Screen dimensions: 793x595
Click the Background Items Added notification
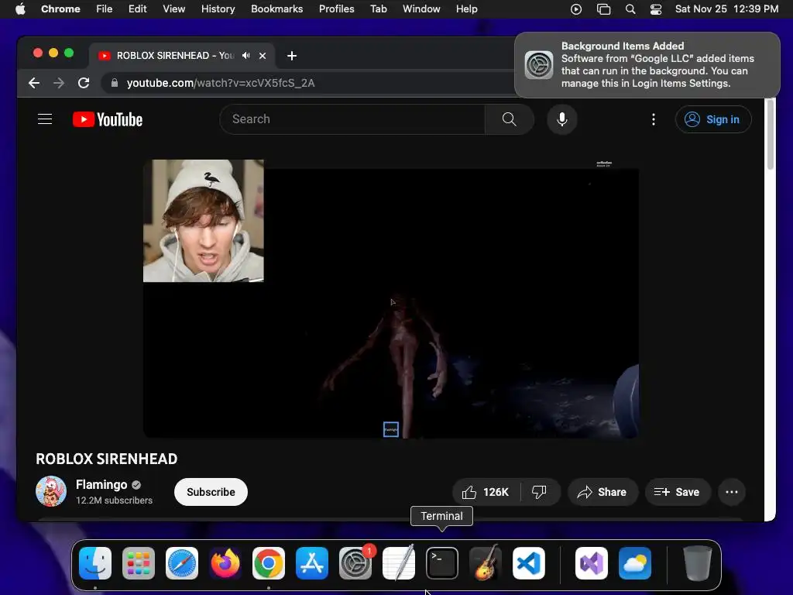point(647,65)
